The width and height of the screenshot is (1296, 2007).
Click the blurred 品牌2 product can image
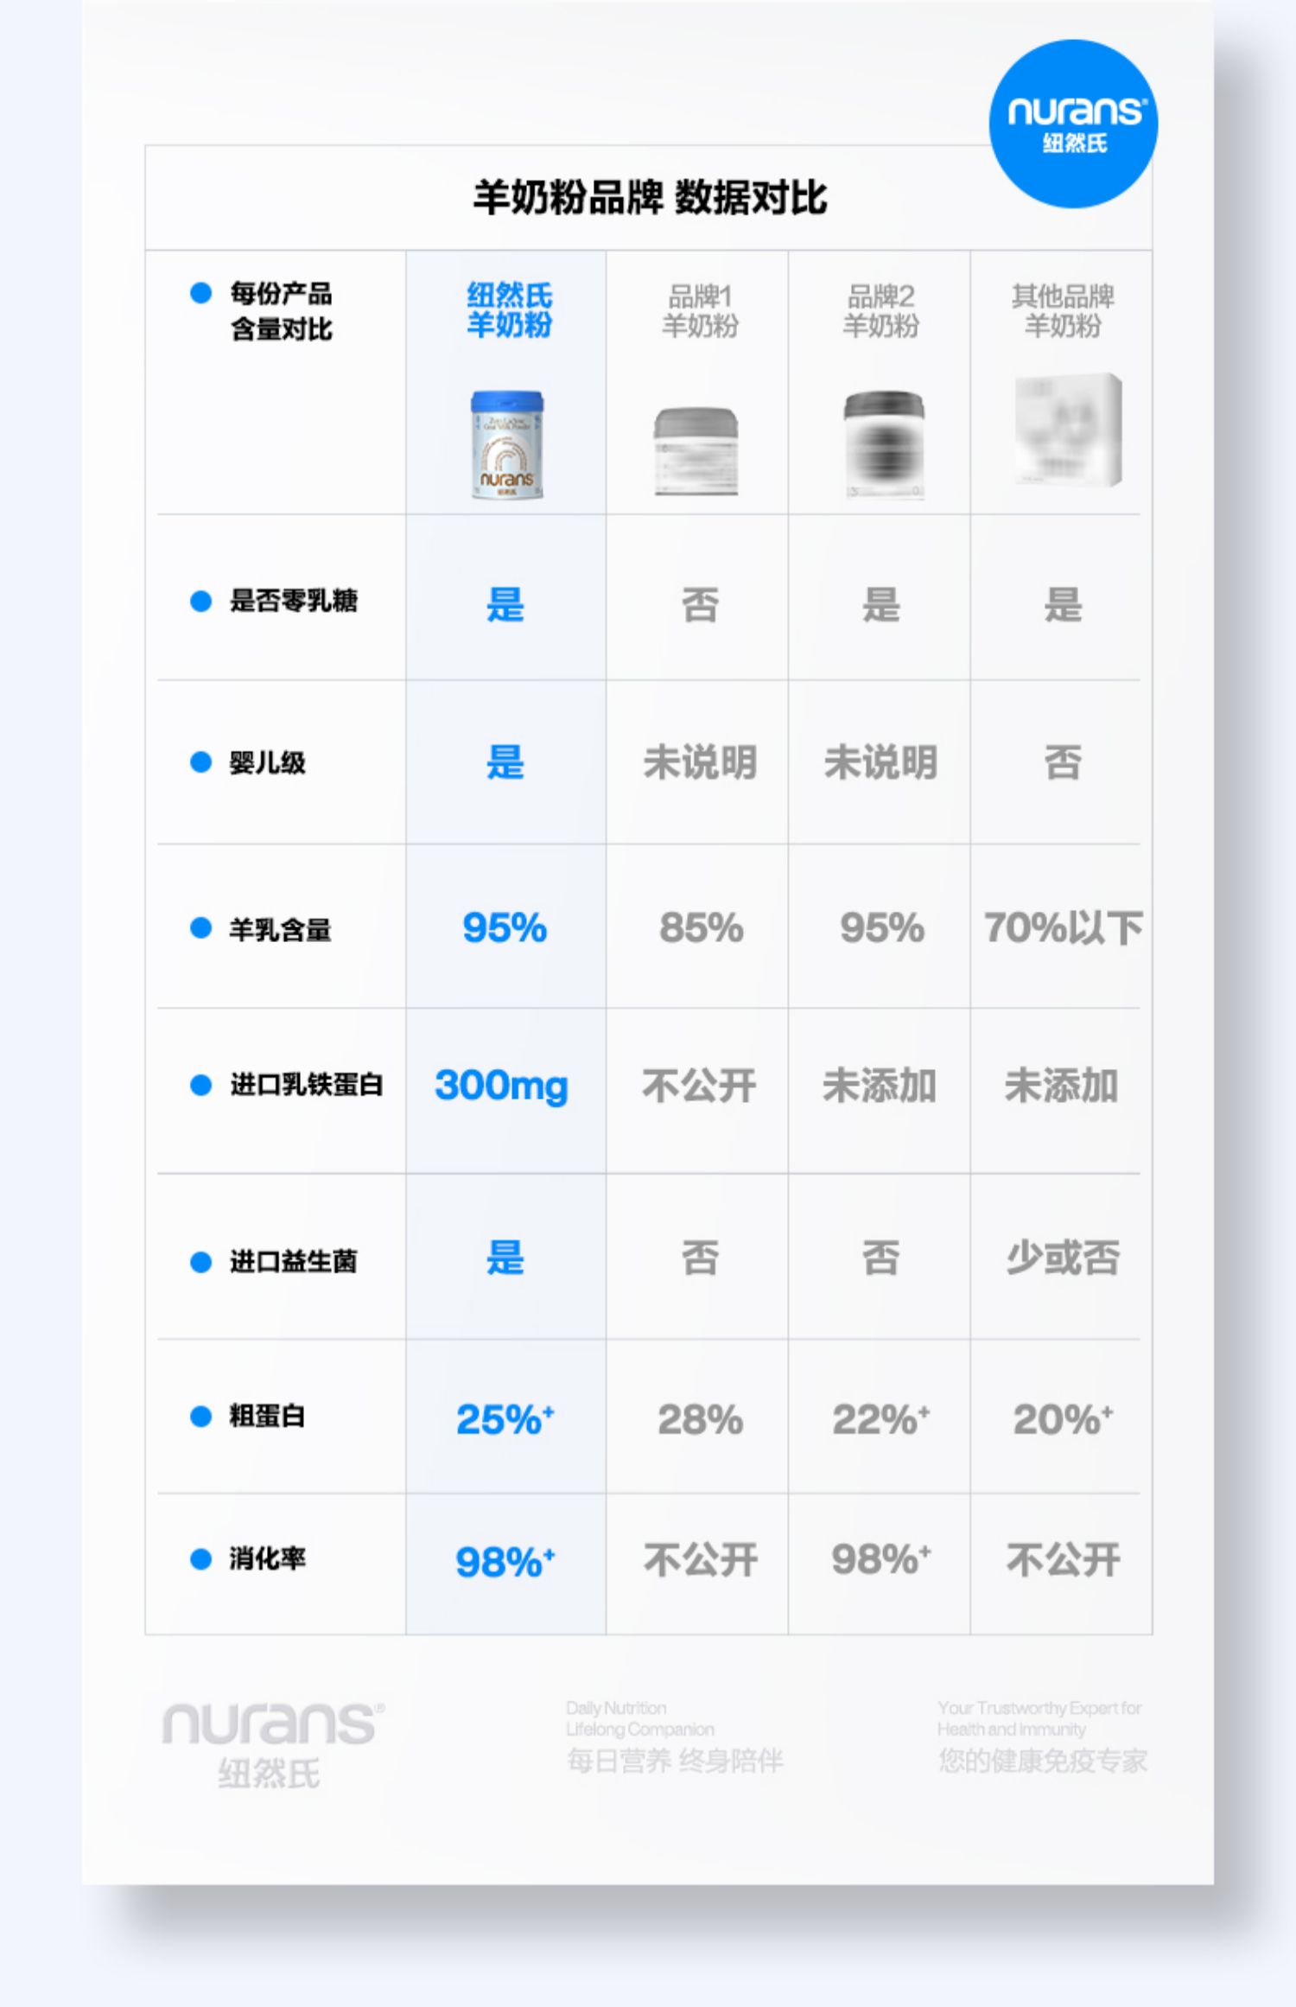pos(883,445)
